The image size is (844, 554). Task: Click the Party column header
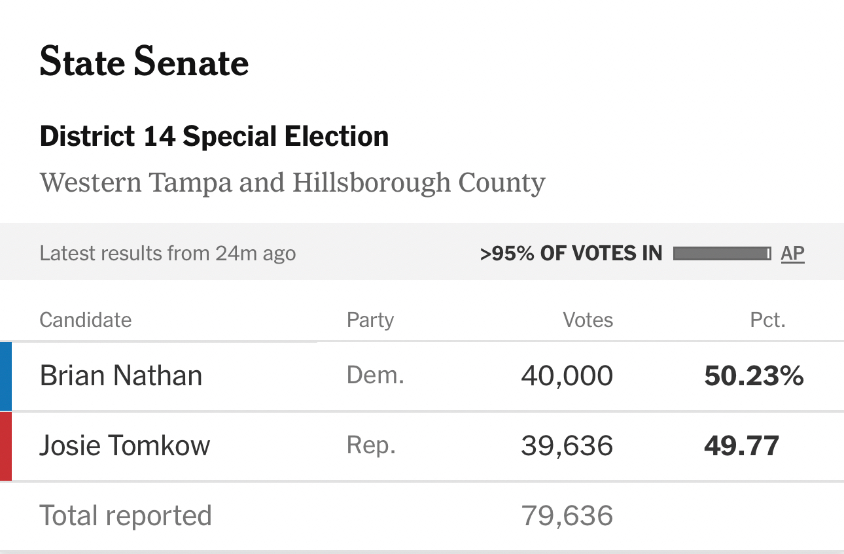(370, 320)
